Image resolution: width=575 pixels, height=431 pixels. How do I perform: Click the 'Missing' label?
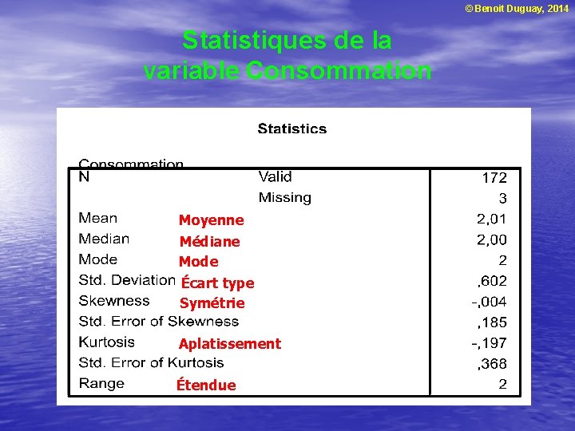point(285,198)
